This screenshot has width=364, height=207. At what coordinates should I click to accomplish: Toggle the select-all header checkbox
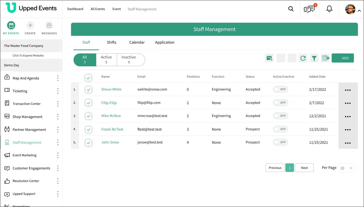88,78
